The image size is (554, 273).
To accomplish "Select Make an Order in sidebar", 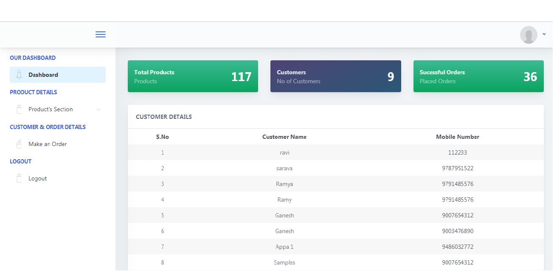I will click(x=48, y=144).
